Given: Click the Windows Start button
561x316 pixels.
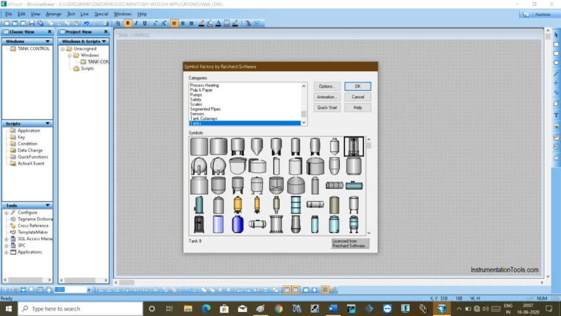Looking at the screenshot, I should pyautogui.click(x=8, y=308).
